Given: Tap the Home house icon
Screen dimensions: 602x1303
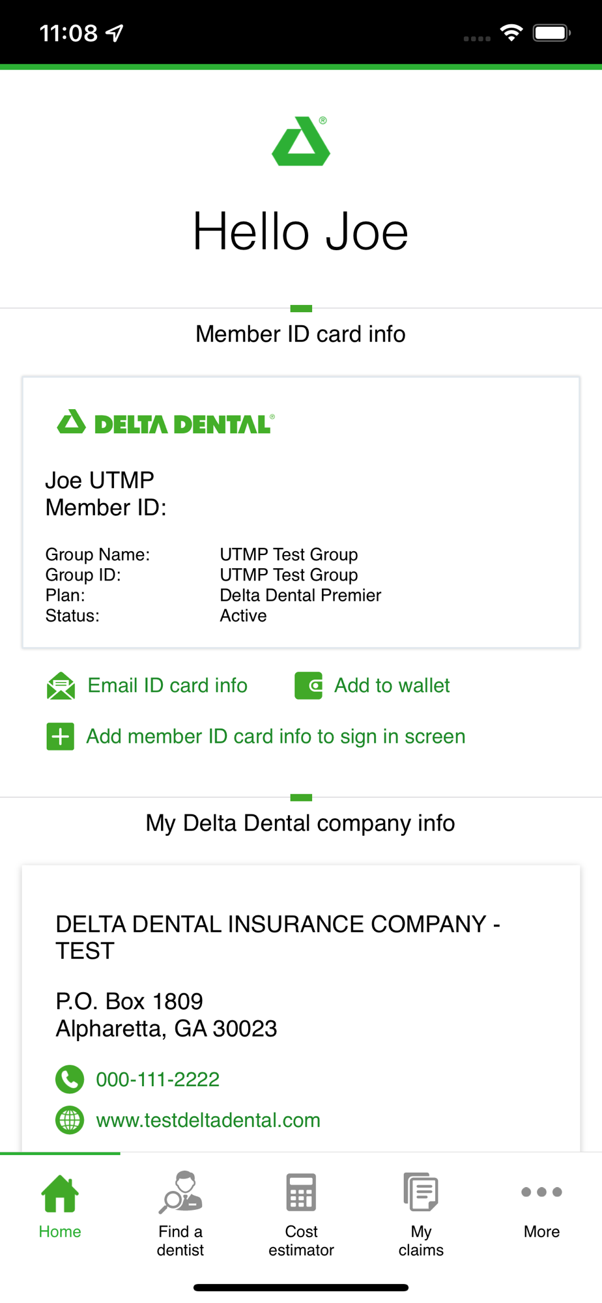Looking at the screenshot, I should (60, 1194).
